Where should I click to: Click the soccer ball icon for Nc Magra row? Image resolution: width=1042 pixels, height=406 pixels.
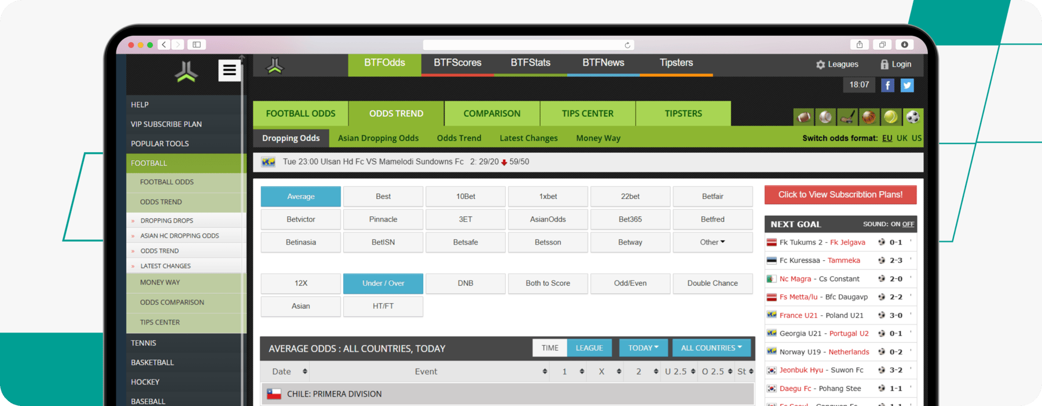[881, 279]
